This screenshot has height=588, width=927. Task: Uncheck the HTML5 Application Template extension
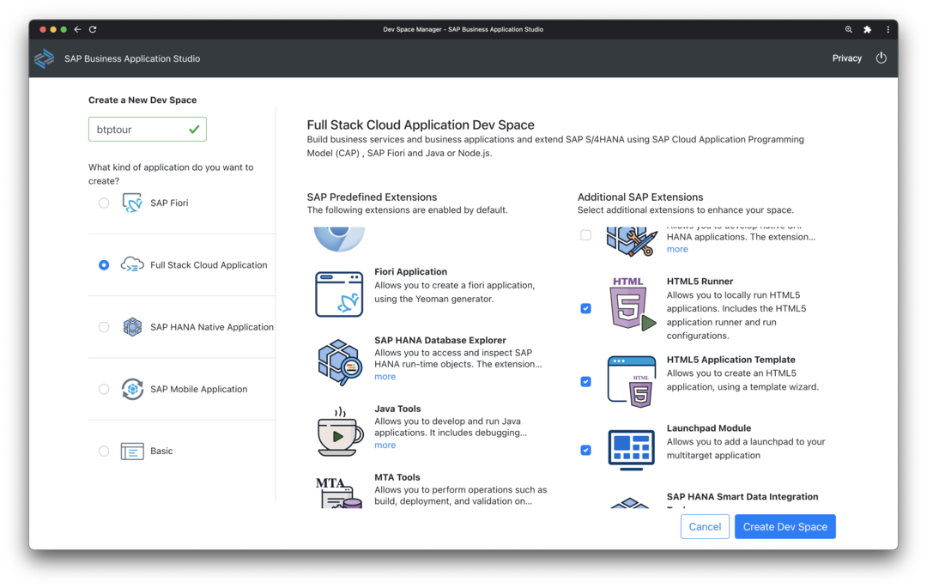(x=585, y=381)
